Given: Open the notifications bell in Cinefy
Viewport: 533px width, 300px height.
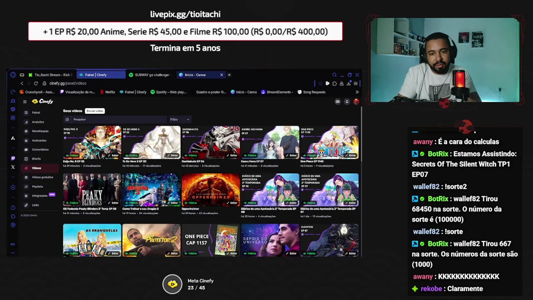Looking at the screenshot, I should [346, 102].
